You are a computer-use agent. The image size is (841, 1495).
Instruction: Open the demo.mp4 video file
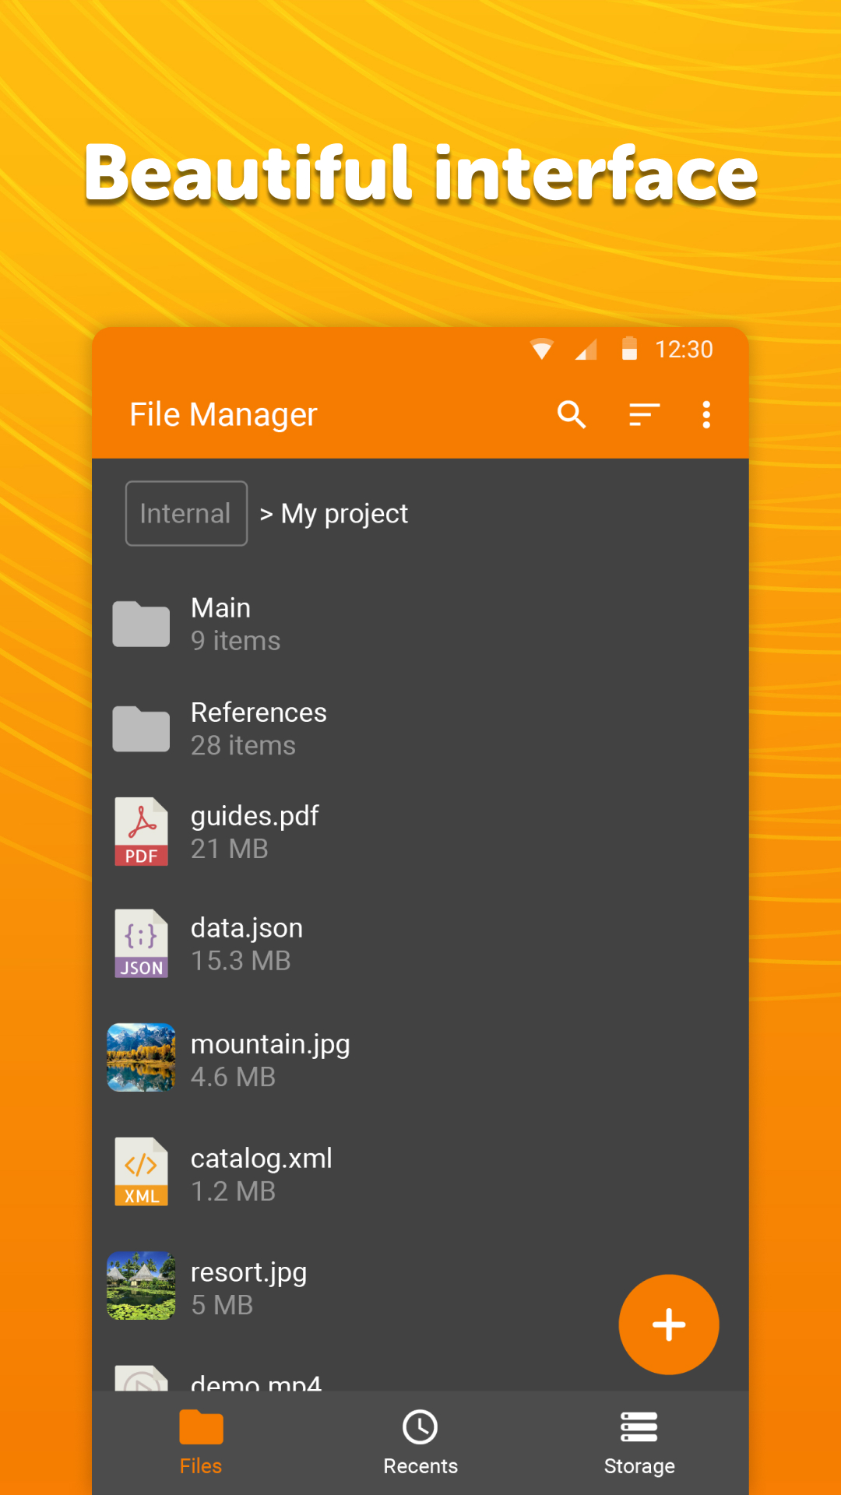pyautogui.click(x=255, y=1381)
